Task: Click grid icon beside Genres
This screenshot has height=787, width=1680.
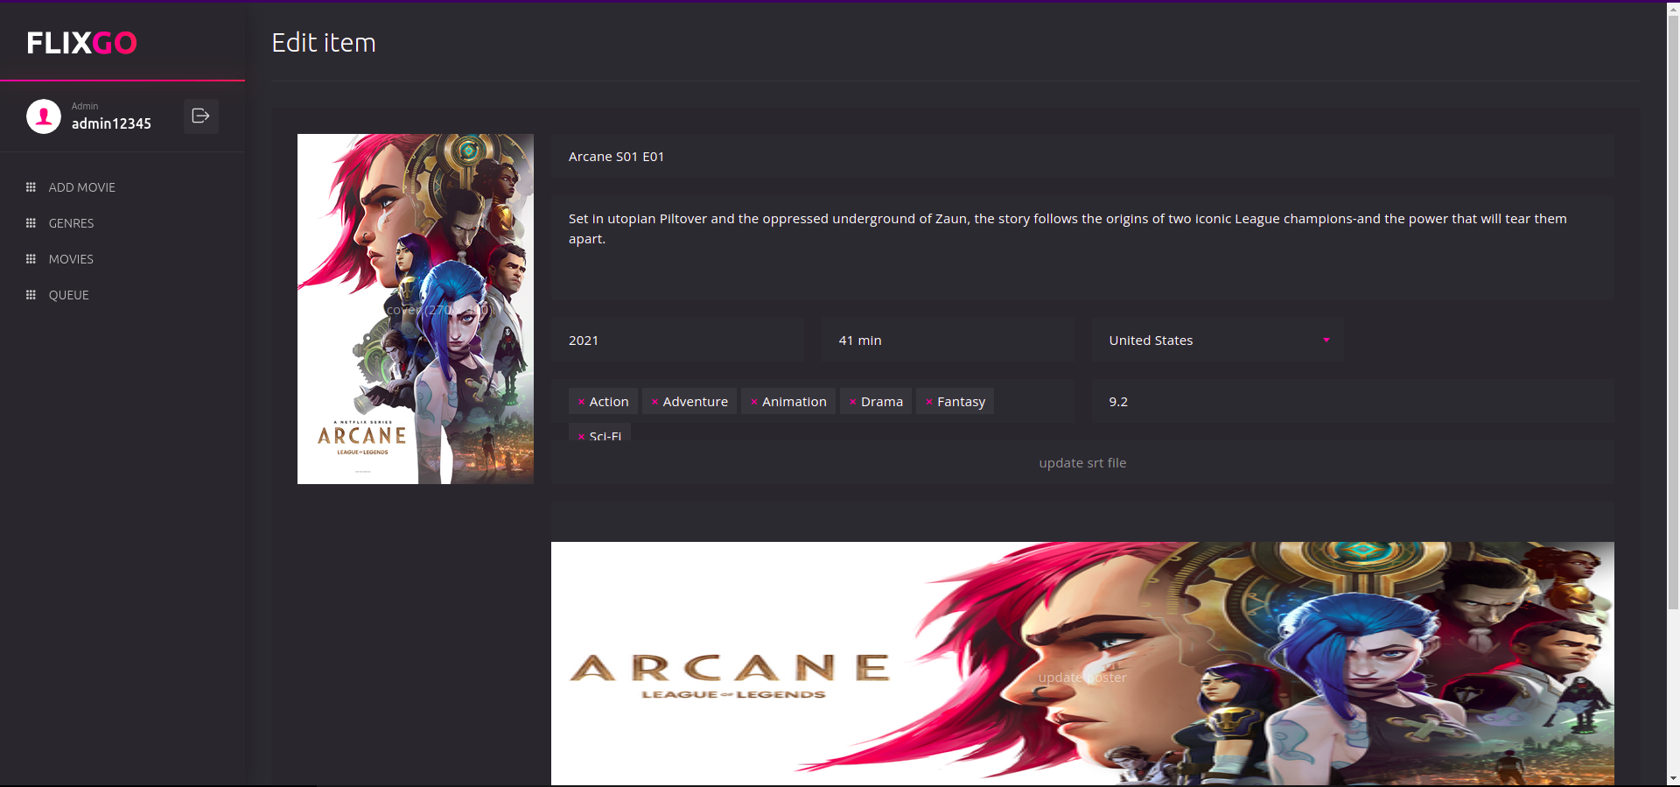Action: tap(31, 223)
